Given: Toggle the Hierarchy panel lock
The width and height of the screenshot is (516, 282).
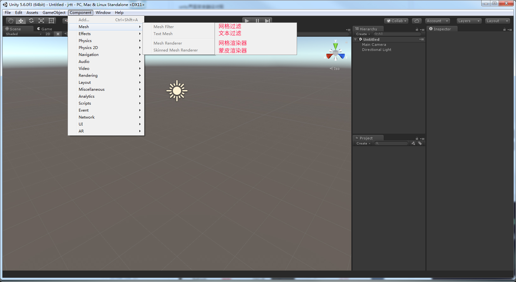Looking at the screenshot, I should [417, 29].
